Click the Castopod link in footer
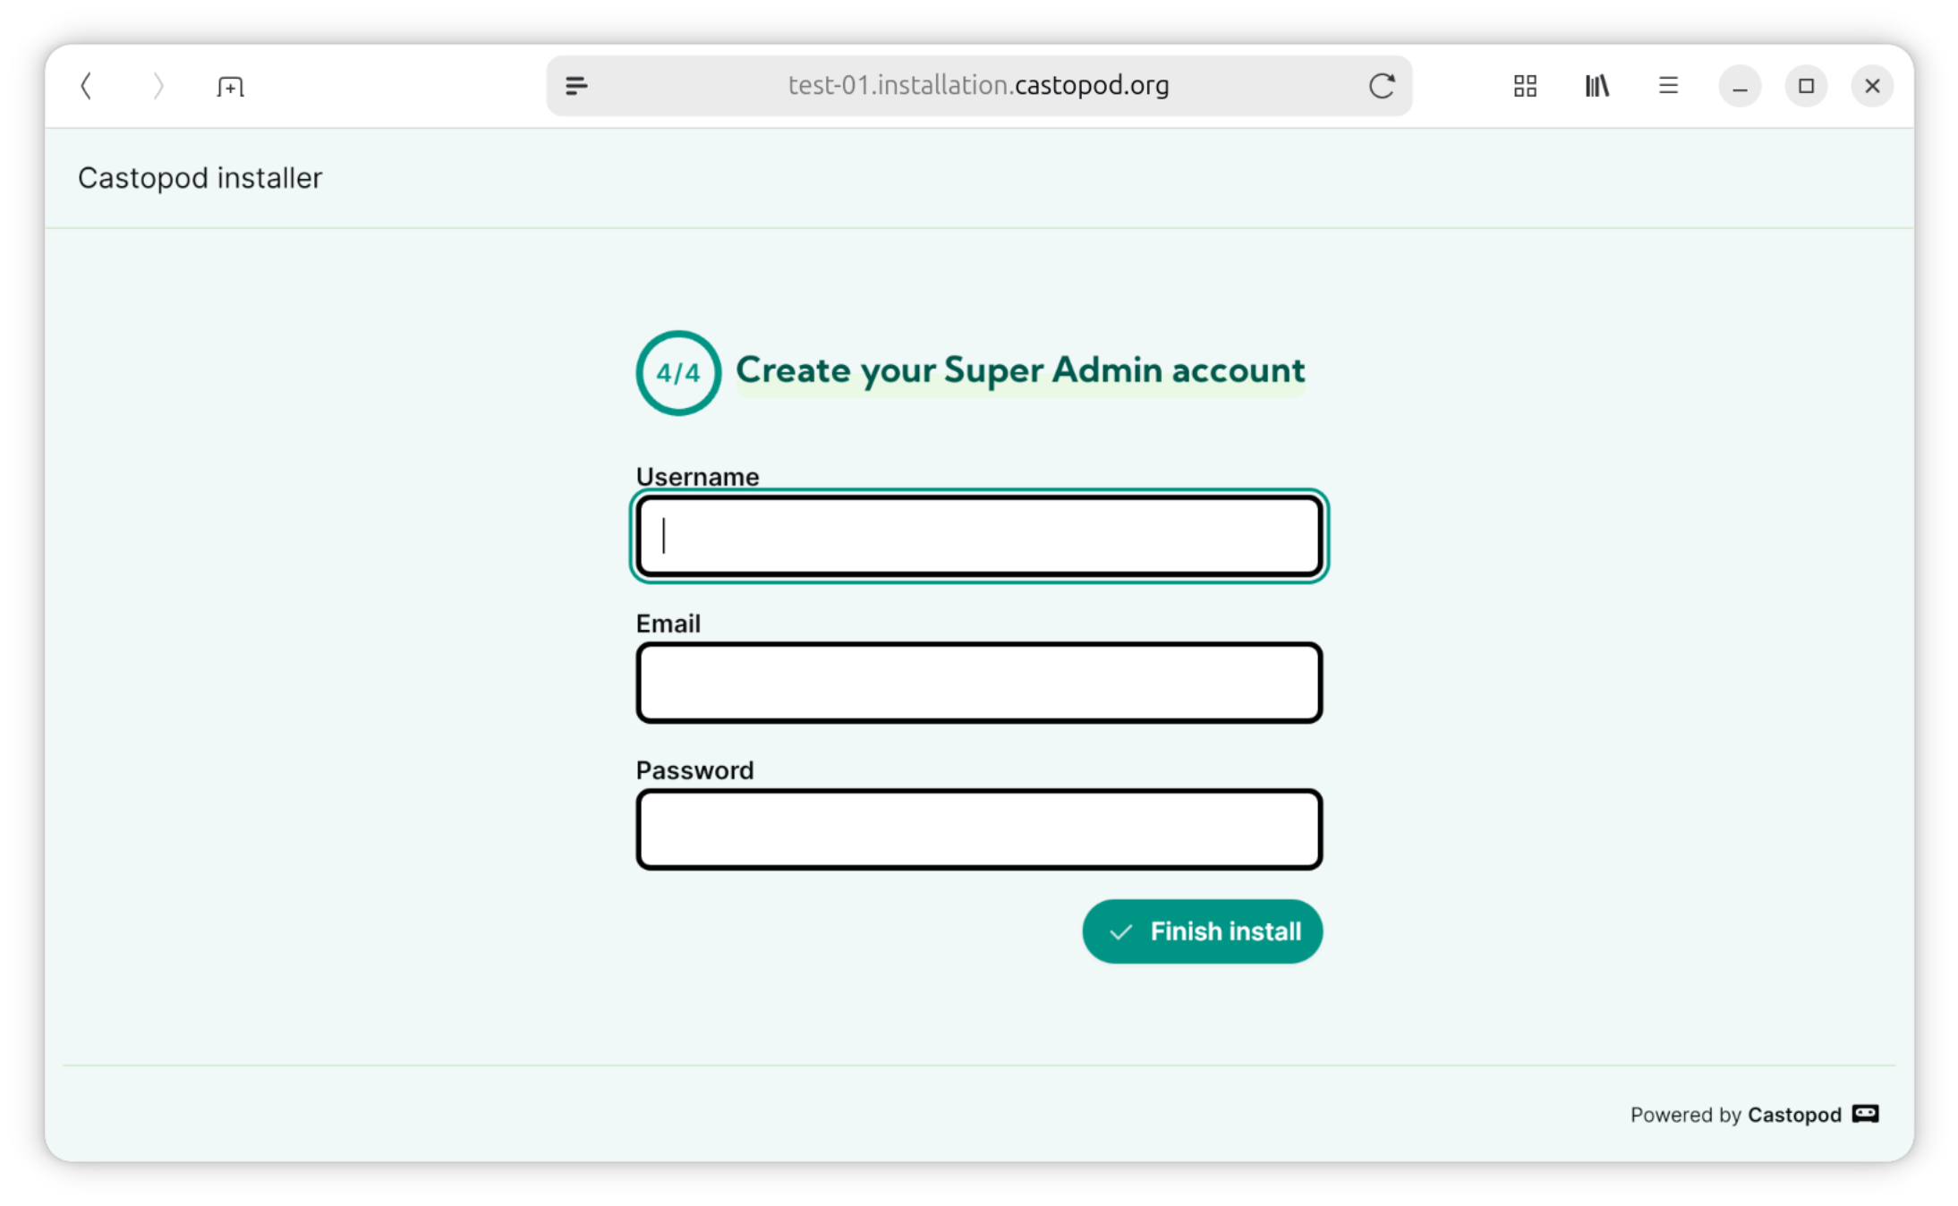The height and width of the screenshot is (1206, 1958). coord(1794,1115)
